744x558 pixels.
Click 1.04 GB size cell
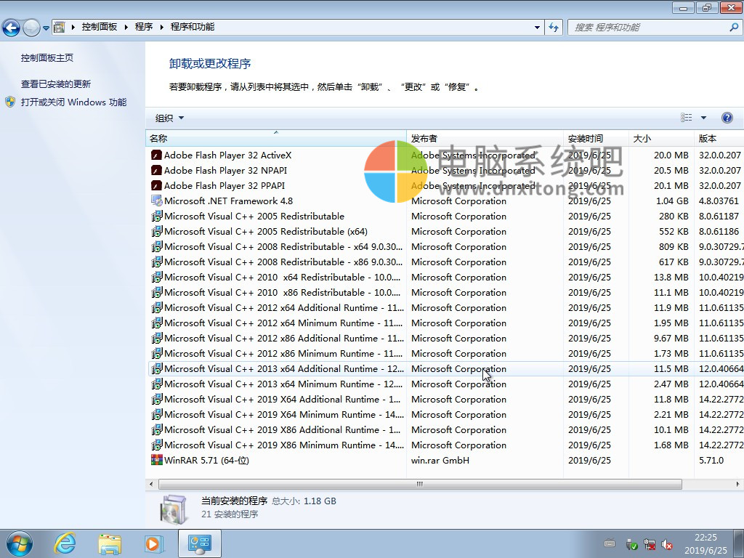[672, 201]
